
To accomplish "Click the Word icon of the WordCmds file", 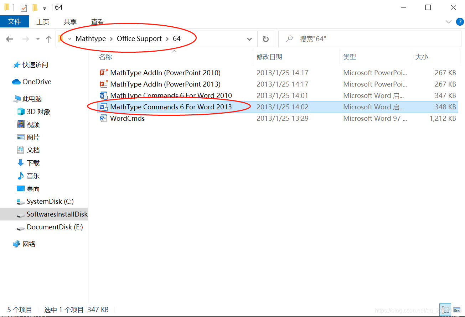I will pyautogui.click(x=104, y=118).
